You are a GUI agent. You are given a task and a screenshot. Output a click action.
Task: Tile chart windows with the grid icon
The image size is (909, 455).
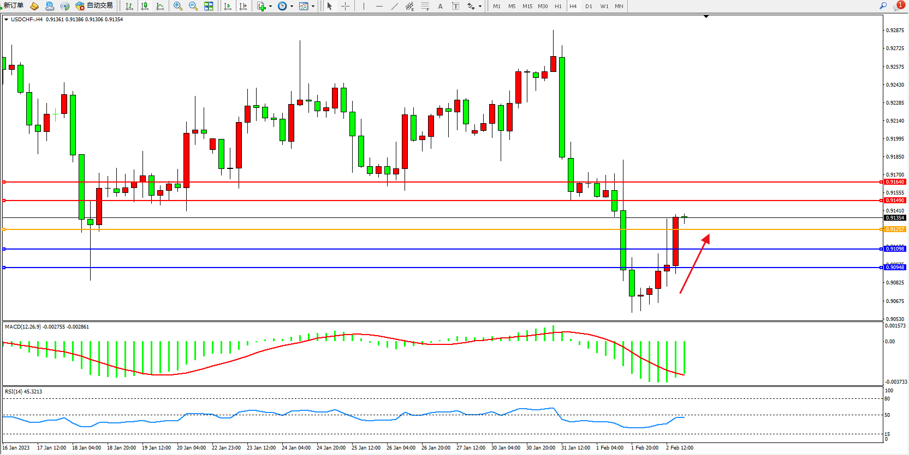(209, 6)
